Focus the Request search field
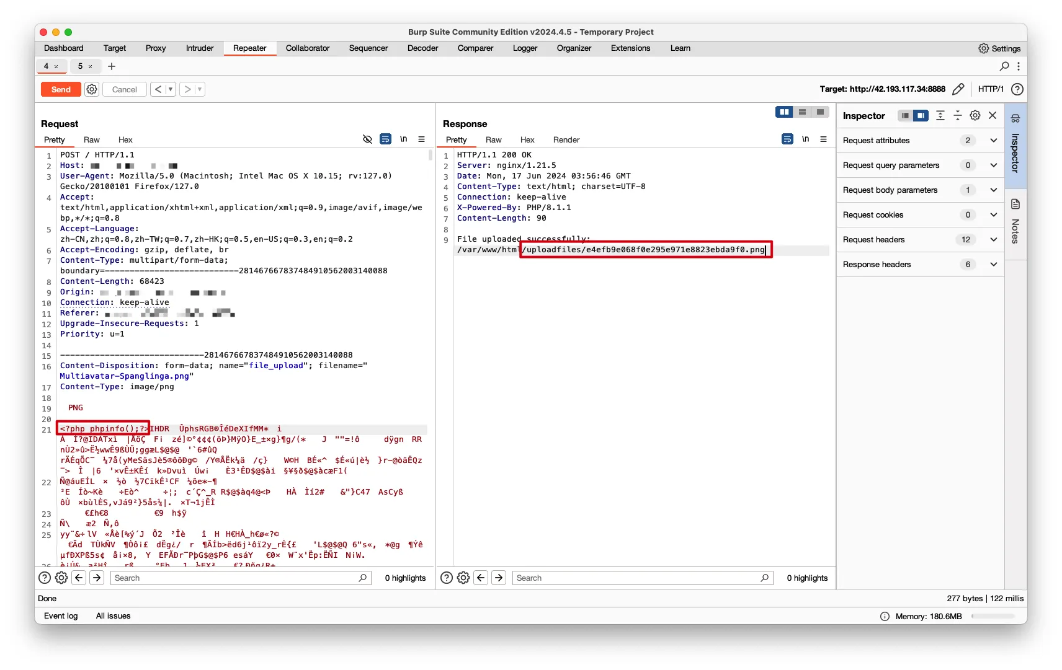Screen dimensions: 1062x670 tap(241, 578)
